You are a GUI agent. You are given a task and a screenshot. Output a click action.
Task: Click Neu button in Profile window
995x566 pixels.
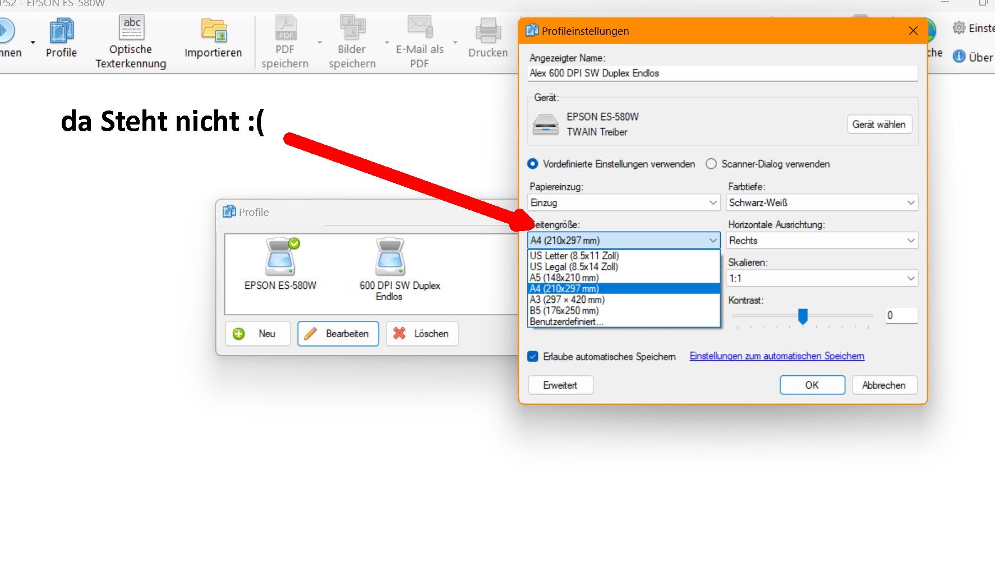pyautogui.click(x=258, y=334)
